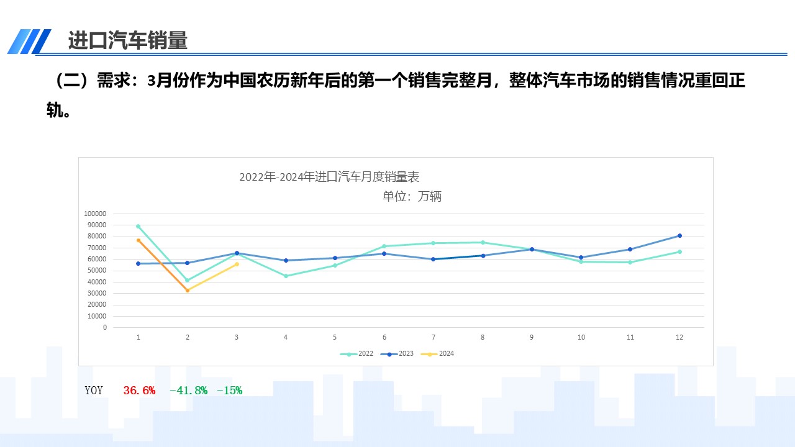Screen dimensions: 795x447
Task: Click the 2022 data point at month 4
Action: (286, 276)
